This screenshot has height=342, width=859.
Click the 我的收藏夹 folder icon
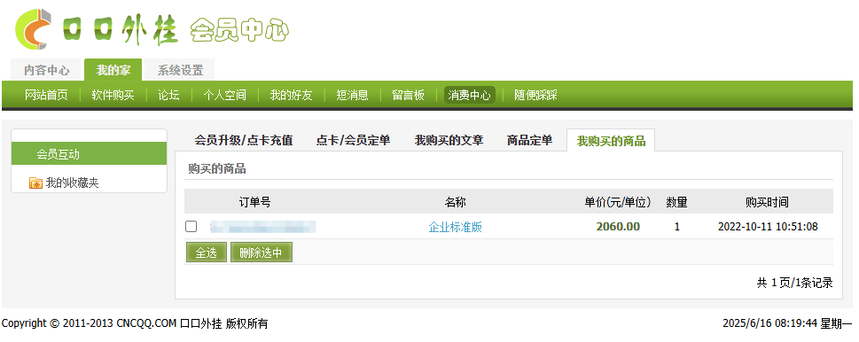point(35,183)
